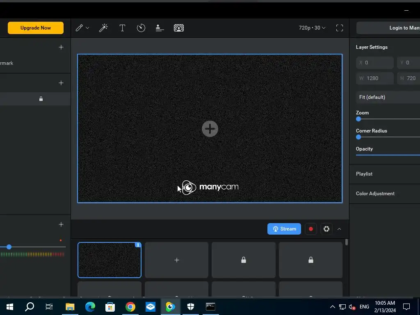The height and width of the screenshot is (315, 420).
Task: Open Windows Security shield on taskbar
Action: (190, 307)
